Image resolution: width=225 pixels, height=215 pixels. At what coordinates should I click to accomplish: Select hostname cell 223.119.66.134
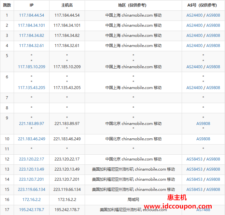click(x=67, y=190)
